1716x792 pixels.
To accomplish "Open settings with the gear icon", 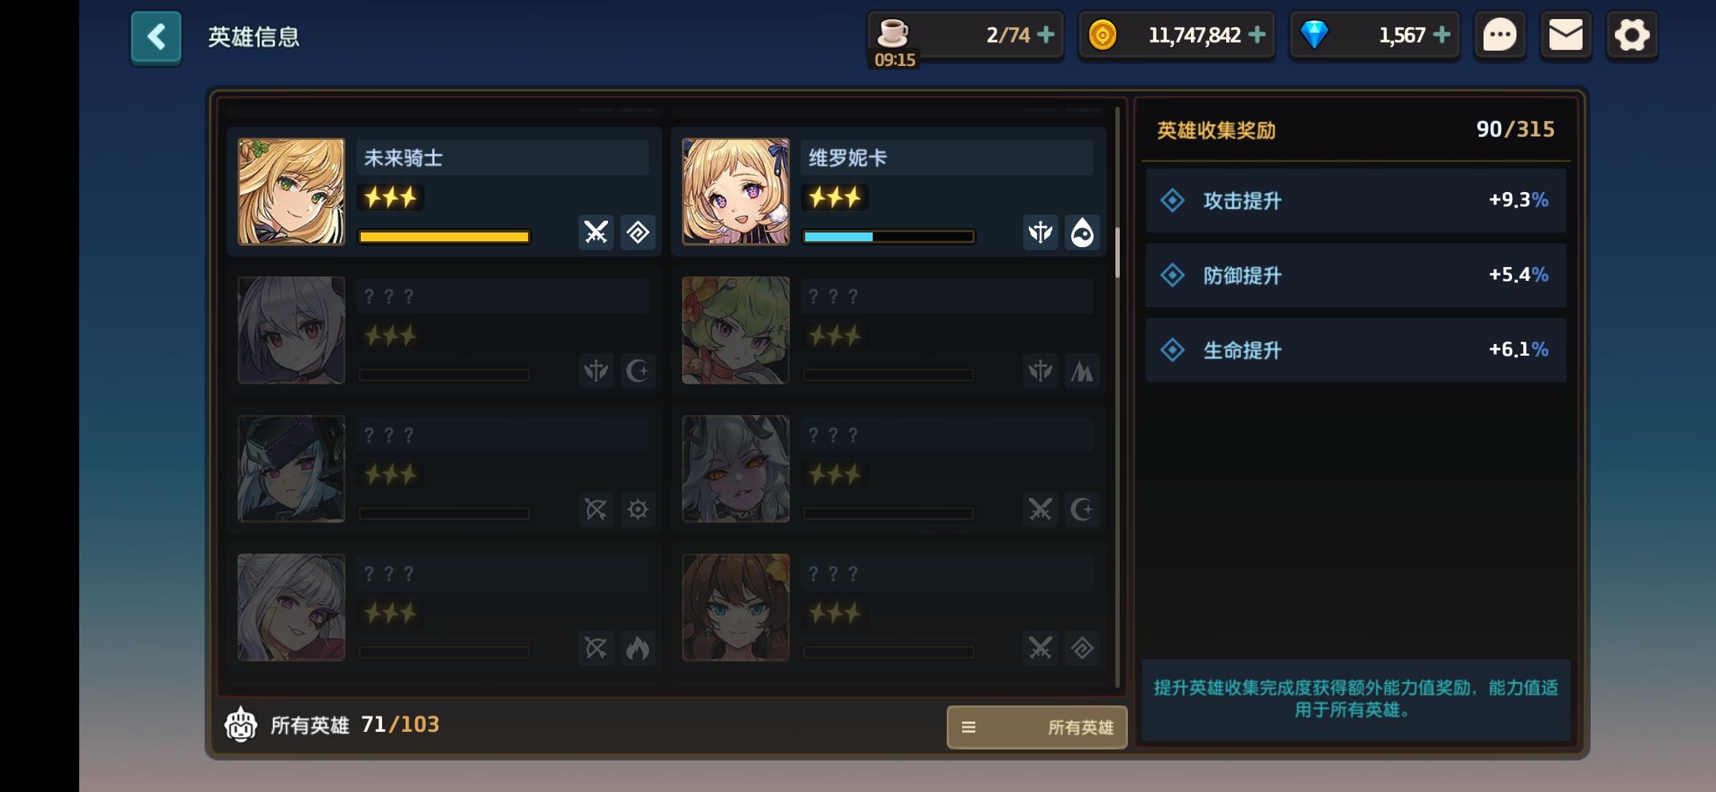I will [1632, 35].
